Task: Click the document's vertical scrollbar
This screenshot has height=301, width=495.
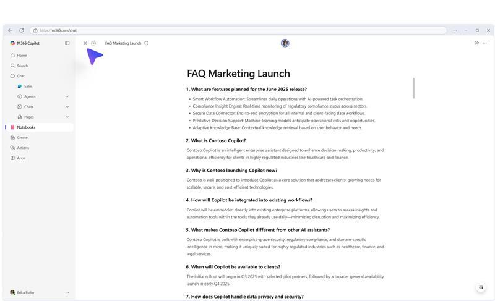Action: (x=413, y=88)
